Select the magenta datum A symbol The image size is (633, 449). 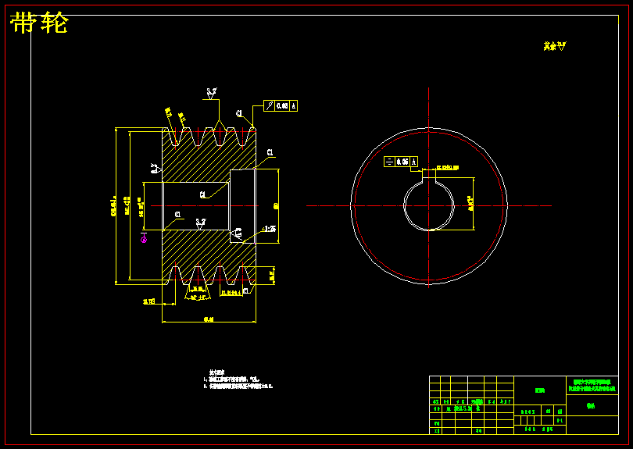(144, 237)
